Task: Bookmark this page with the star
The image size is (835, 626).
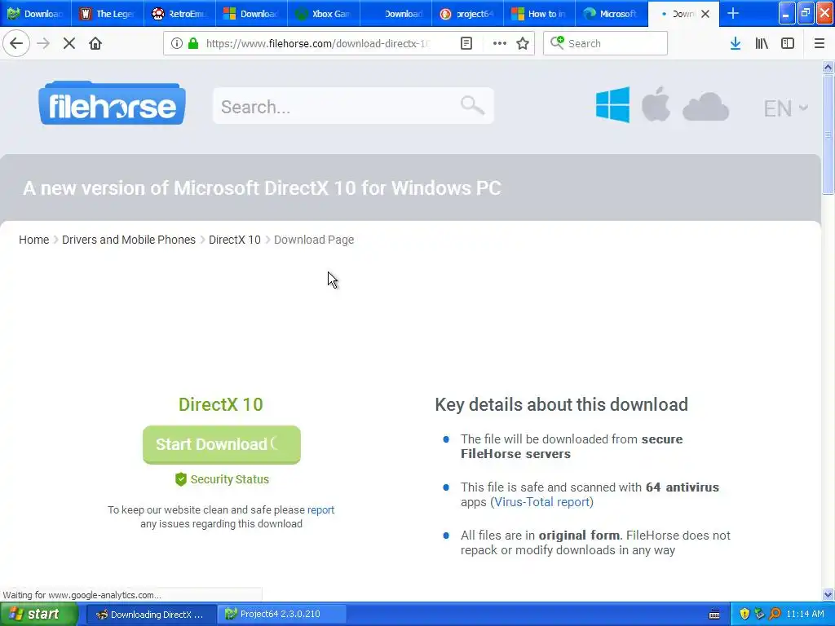Action: (523, 44)
